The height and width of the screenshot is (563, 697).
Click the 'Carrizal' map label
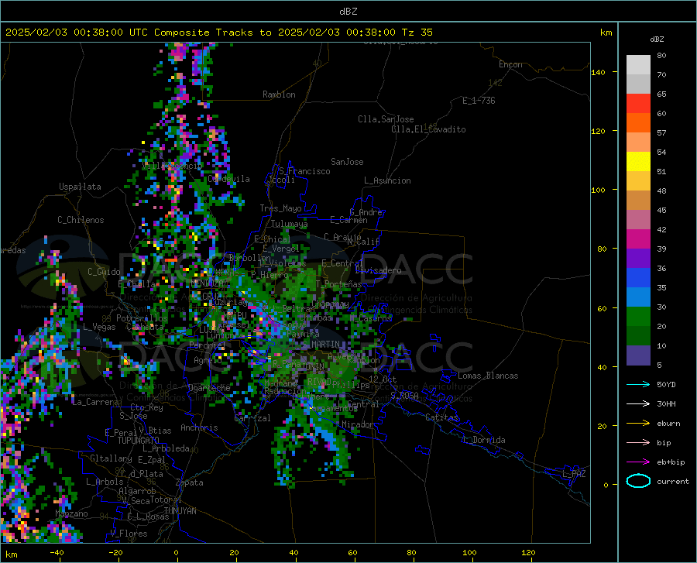252,418
